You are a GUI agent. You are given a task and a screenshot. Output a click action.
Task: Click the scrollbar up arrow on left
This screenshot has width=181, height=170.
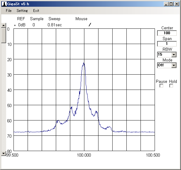point(4,25)
